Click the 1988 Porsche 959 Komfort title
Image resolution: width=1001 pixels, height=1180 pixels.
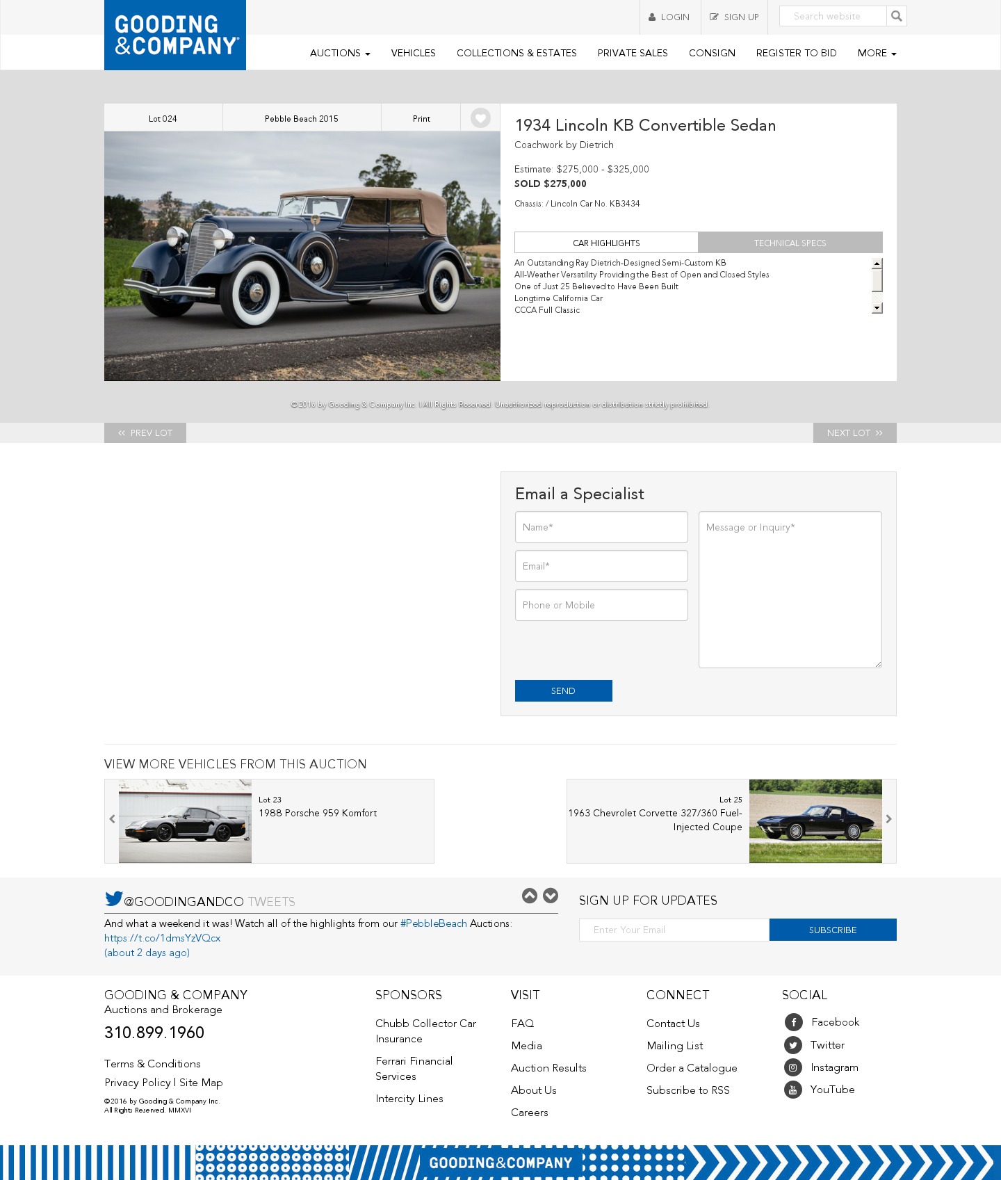[x=318, y=813]
